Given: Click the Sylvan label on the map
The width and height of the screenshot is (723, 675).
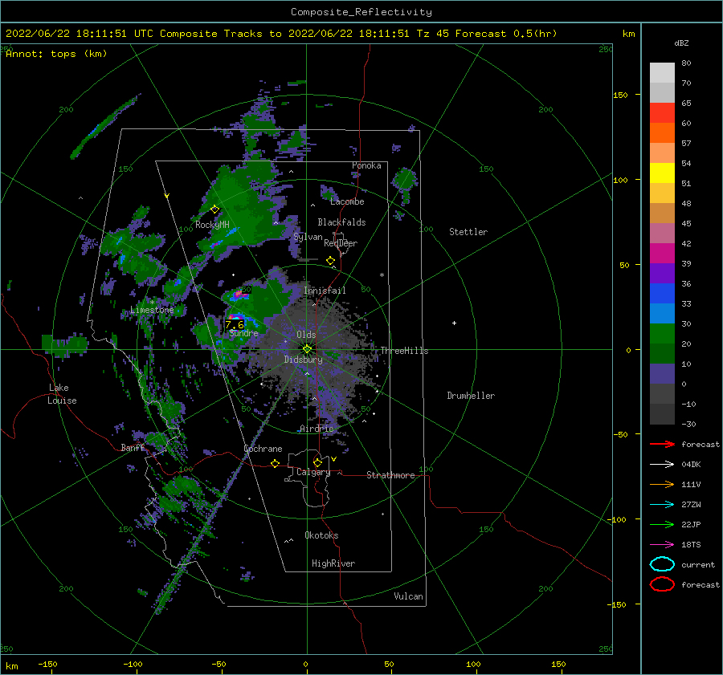Looking at the screenshot, I should coord(308,237).
